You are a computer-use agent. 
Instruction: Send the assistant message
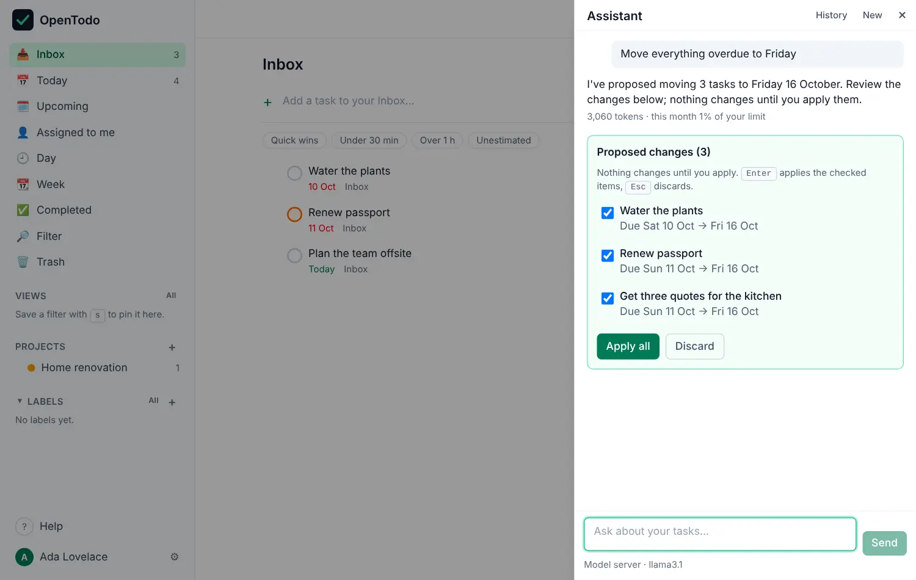(x=884, y=543)
